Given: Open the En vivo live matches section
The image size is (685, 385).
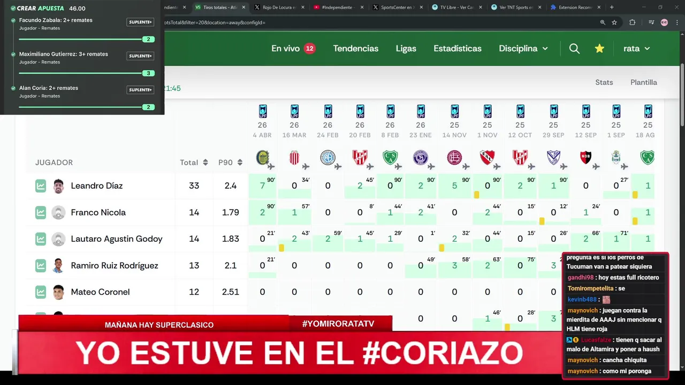Looking at the screenshot, I should tap(293, 49).
